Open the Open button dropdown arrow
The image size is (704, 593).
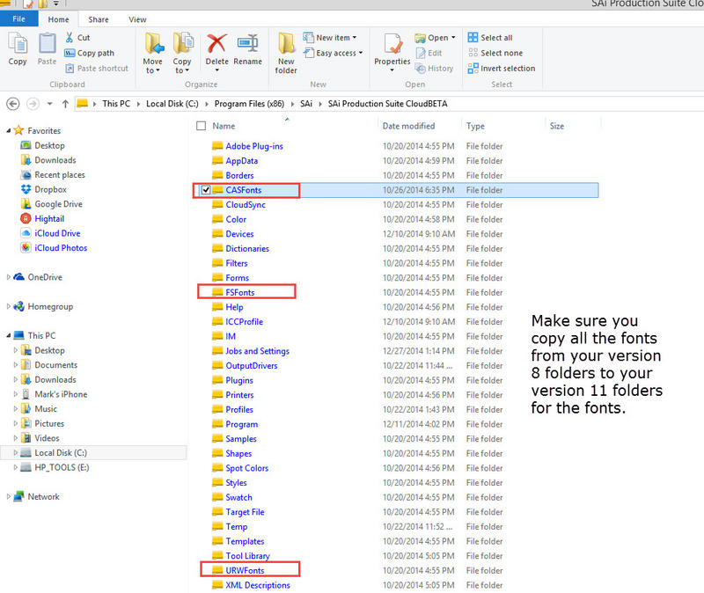tap(453, 38)
